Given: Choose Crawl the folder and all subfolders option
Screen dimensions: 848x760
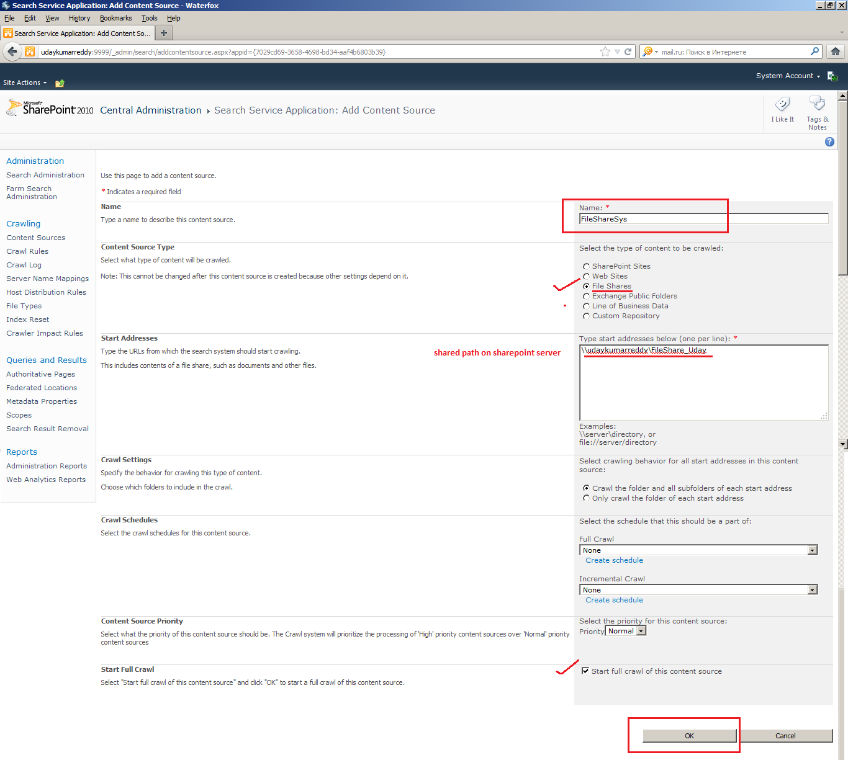Looking at the screenshot, I should point(586,488).
